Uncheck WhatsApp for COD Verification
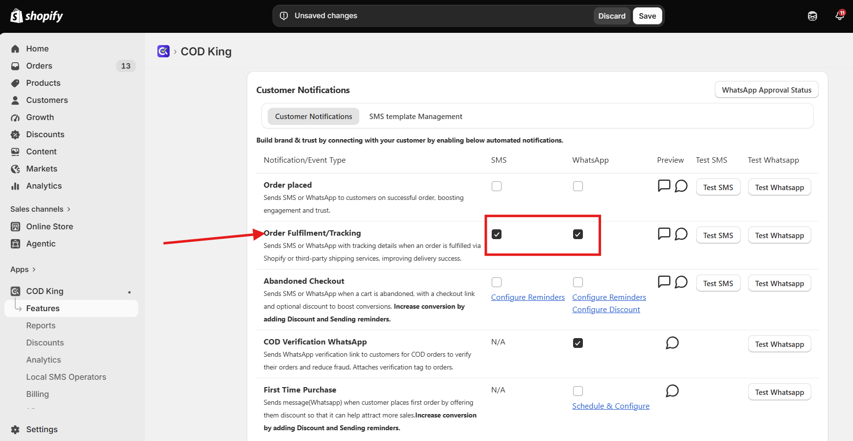853x441 pixels. coord(578,343)
